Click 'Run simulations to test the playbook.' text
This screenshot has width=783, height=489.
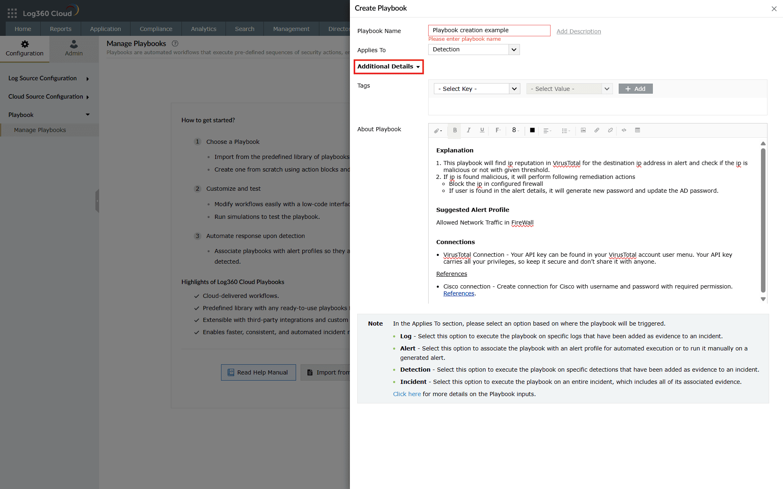[x=267, y=217]
